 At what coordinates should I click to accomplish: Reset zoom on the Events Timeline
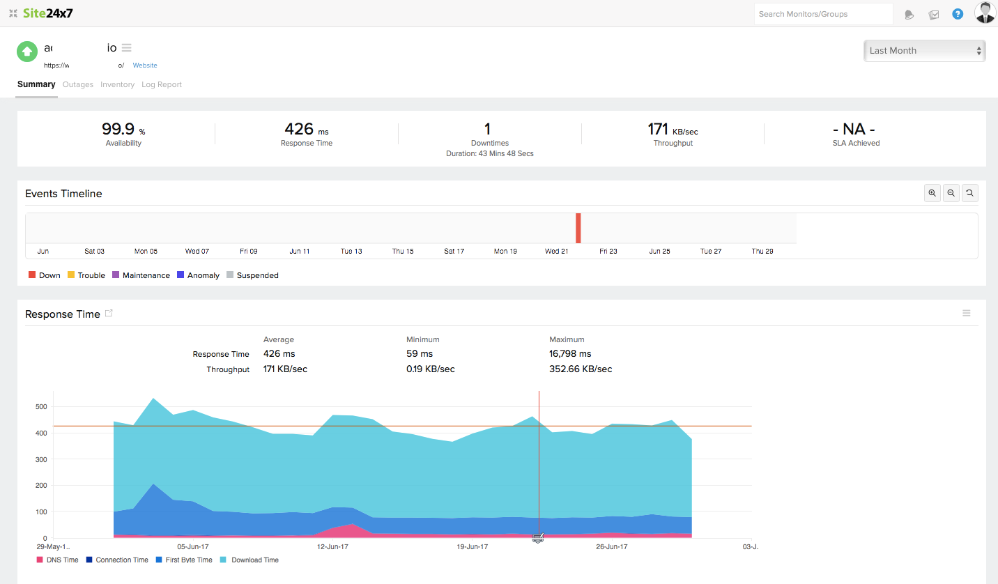969,194
